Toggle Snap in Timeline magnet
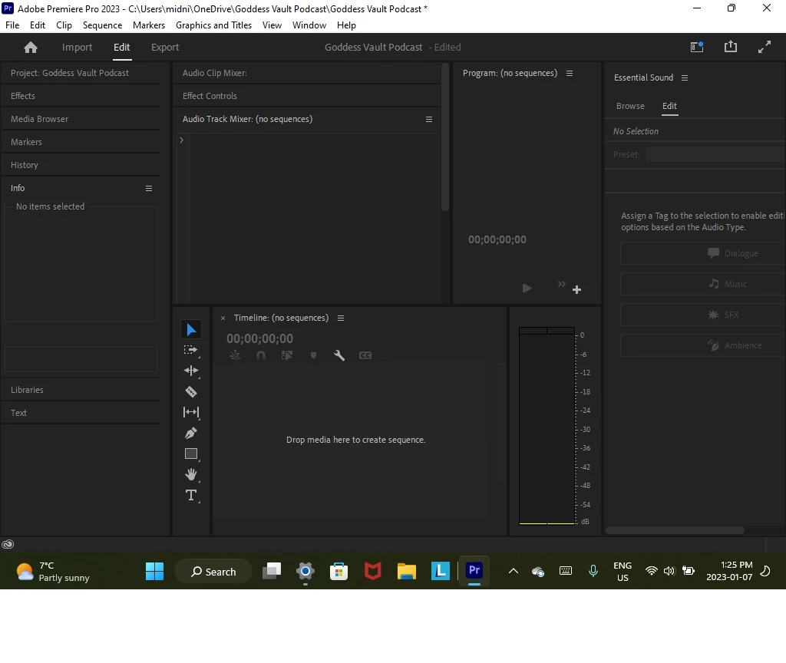 (261, 355)
